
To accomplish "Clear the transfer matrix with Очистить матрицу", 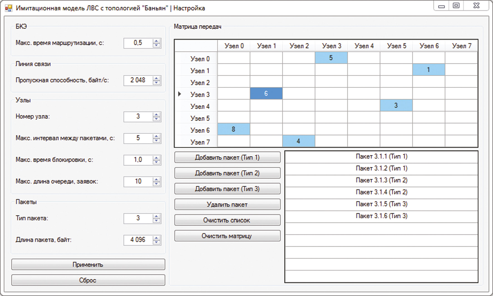I will tap(227, 236).
